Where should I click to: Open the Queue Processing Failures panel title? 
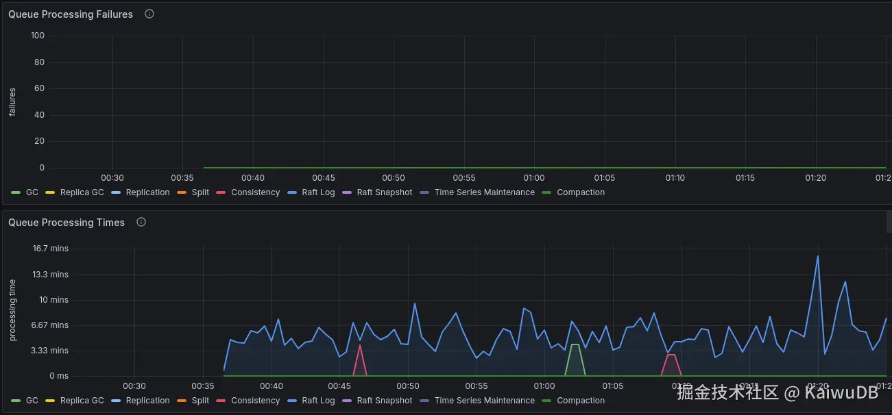(71, 14)
